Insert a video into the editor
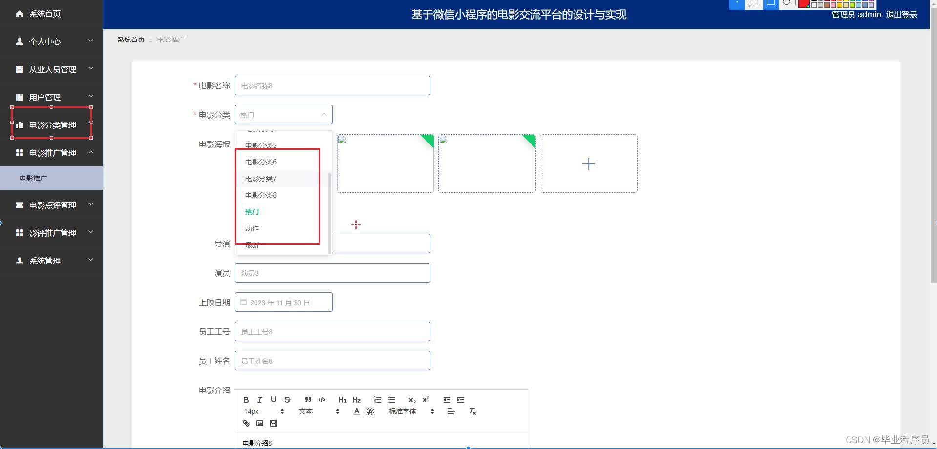This screenshot has height=449, width=937. tap(274, 423)
